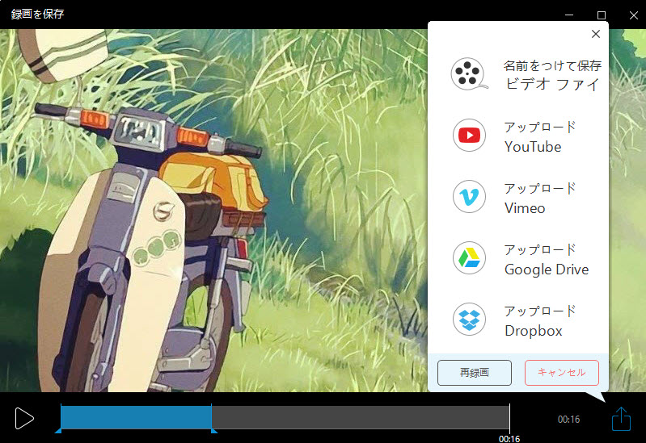Viewport: 646px width, 443px height.
Task: Click the YouTube upload icon
Action: click(469, 136)
